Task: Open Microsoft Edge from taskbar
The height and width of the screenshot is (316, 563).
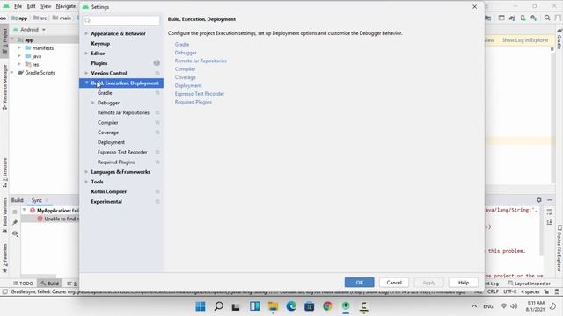Action: 291,306
